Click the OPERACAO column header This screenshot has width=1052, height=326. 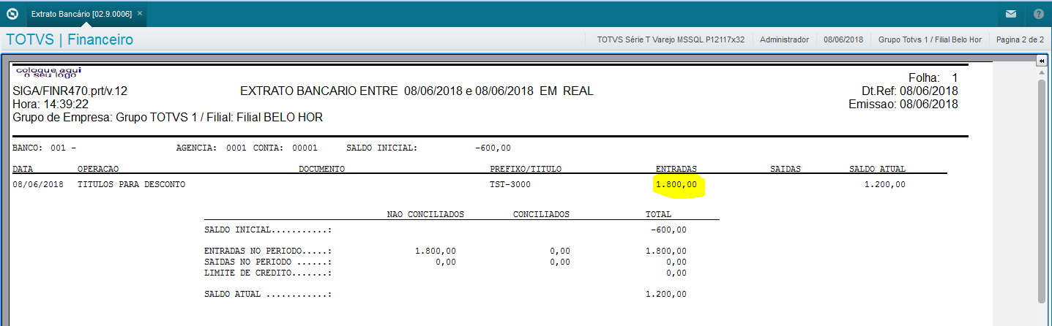point(98,169)
